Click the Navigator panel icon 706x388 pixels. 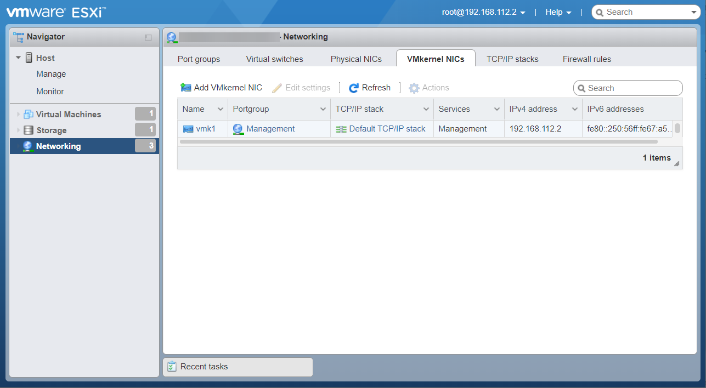(19, 37)
